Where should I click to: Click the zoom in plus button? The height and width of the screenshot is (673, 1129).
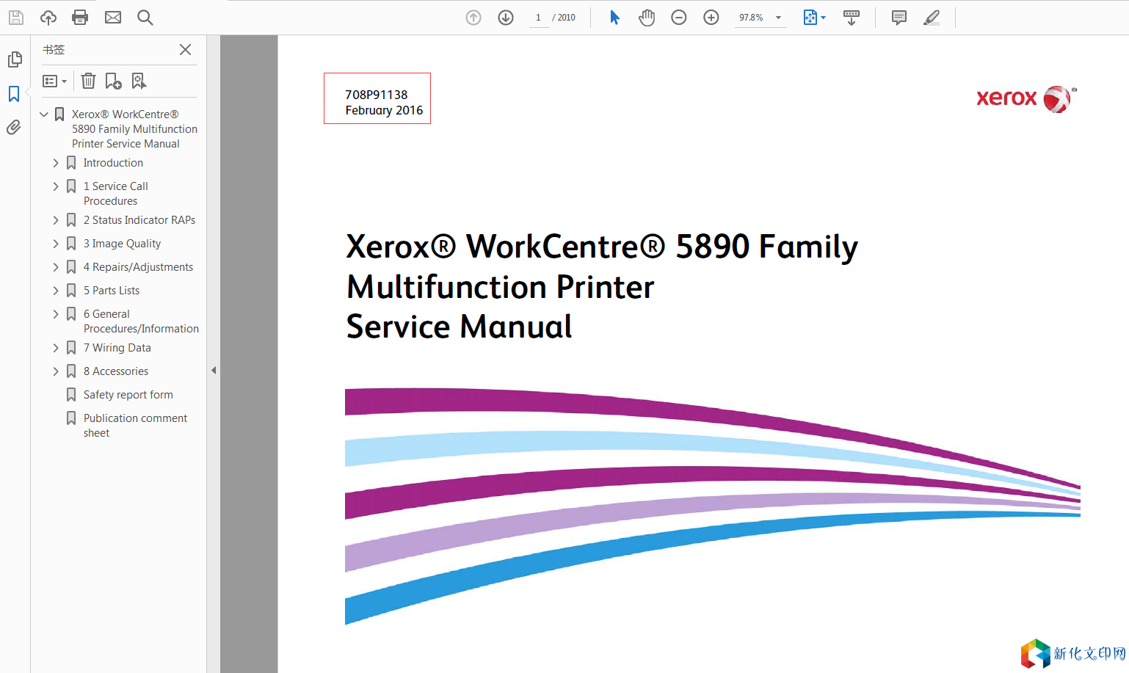pyautogui.click(x=711, y=18)
